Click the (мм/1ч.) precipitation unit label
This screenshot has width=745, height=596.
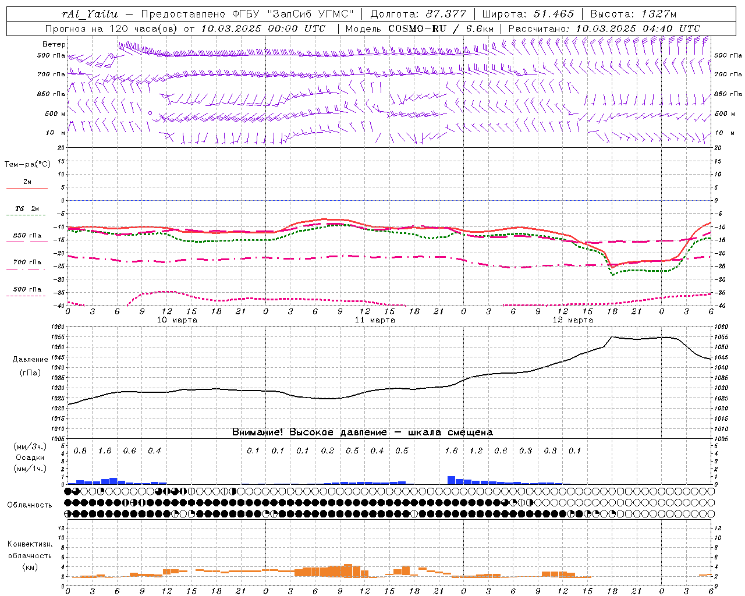click(x=30, y=469)
